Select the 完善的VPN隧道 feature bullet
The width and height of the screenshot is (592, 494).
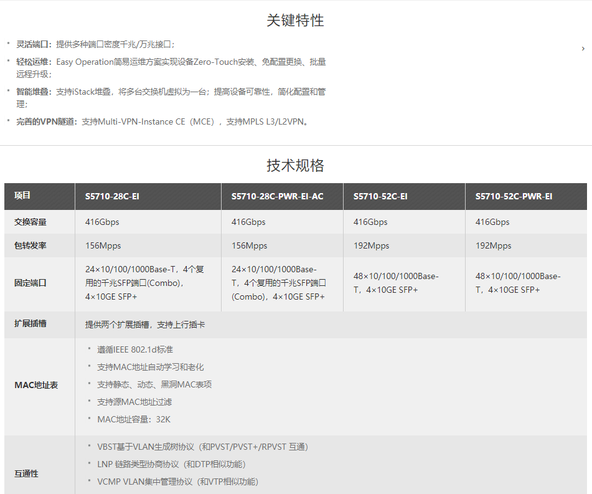pos(162,121)
